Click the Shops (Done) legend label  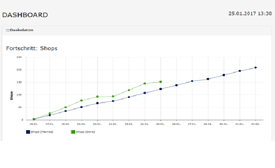coord(85,132)
